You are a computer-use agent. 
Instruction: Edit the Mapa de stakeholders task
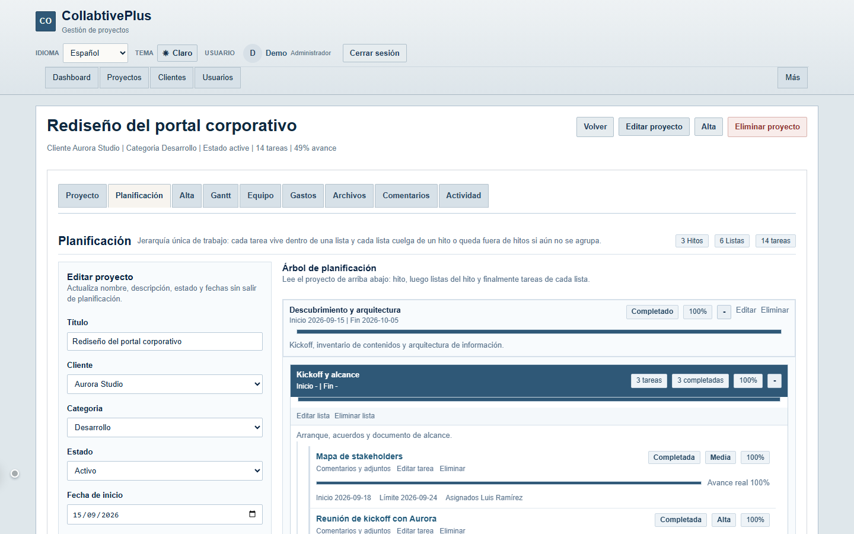(415, 469)
